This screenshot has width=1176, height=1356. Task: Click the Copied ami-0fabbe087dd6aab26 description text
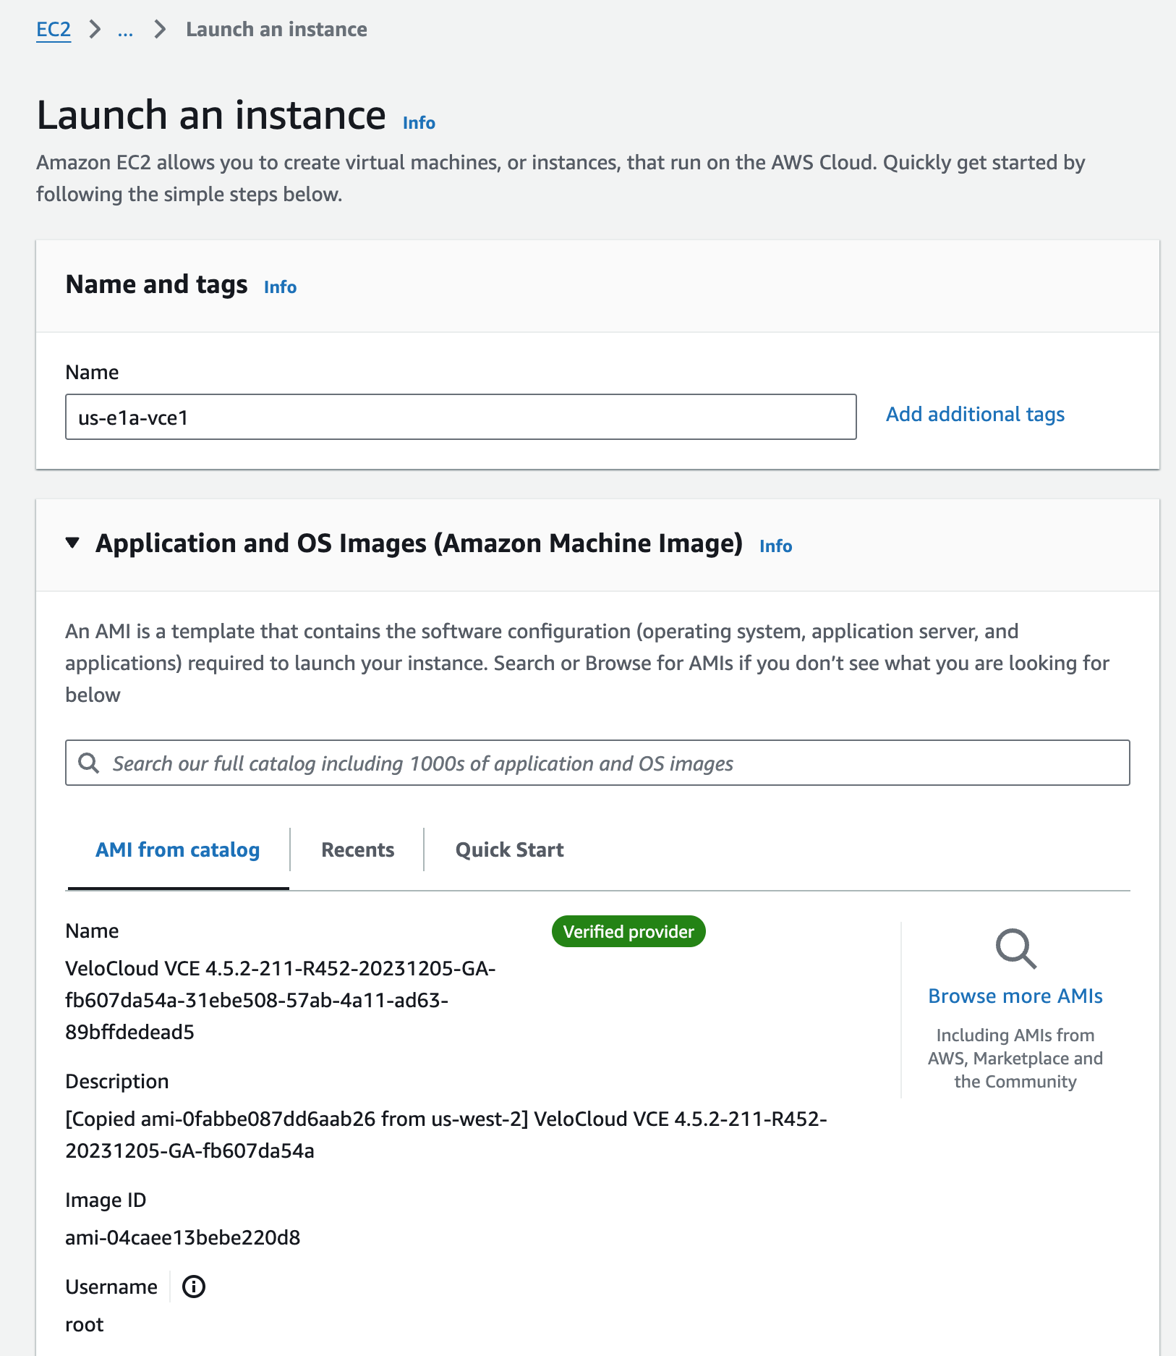(x=446, y=1135)
